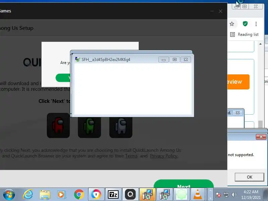The image size is (268, 201).
Task: Click the OK button in the error dialog
Action: (249, 177)
